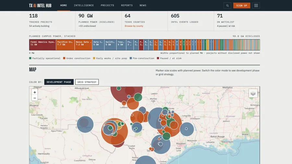The image size is (292, 164).
Task: Click the 71 On Watchlist stat
Action: coord(220,16)
